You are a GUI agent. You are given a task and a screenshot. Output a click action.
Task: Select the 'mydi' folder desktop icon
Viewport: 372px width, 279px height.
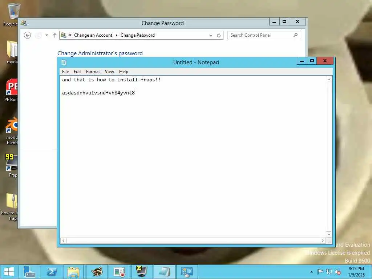[12, 52]
